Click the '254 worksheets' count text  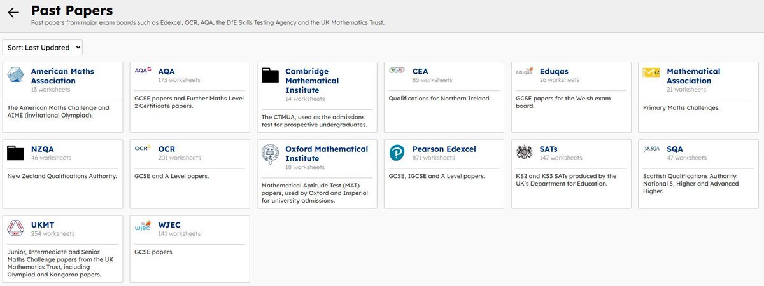(x=52, y=234)
